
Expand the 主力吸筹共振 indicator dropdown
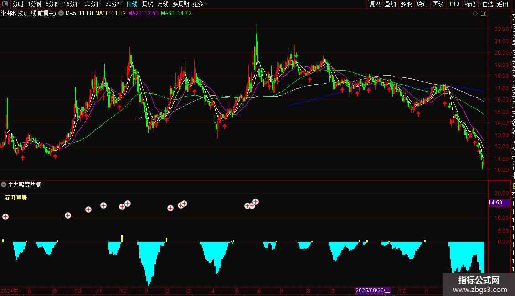[x=4, y=184]
